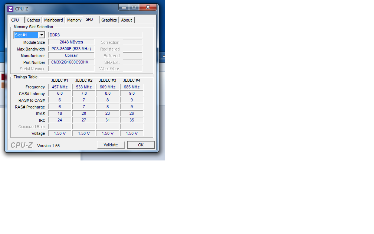Select the SPD tab

89,20
